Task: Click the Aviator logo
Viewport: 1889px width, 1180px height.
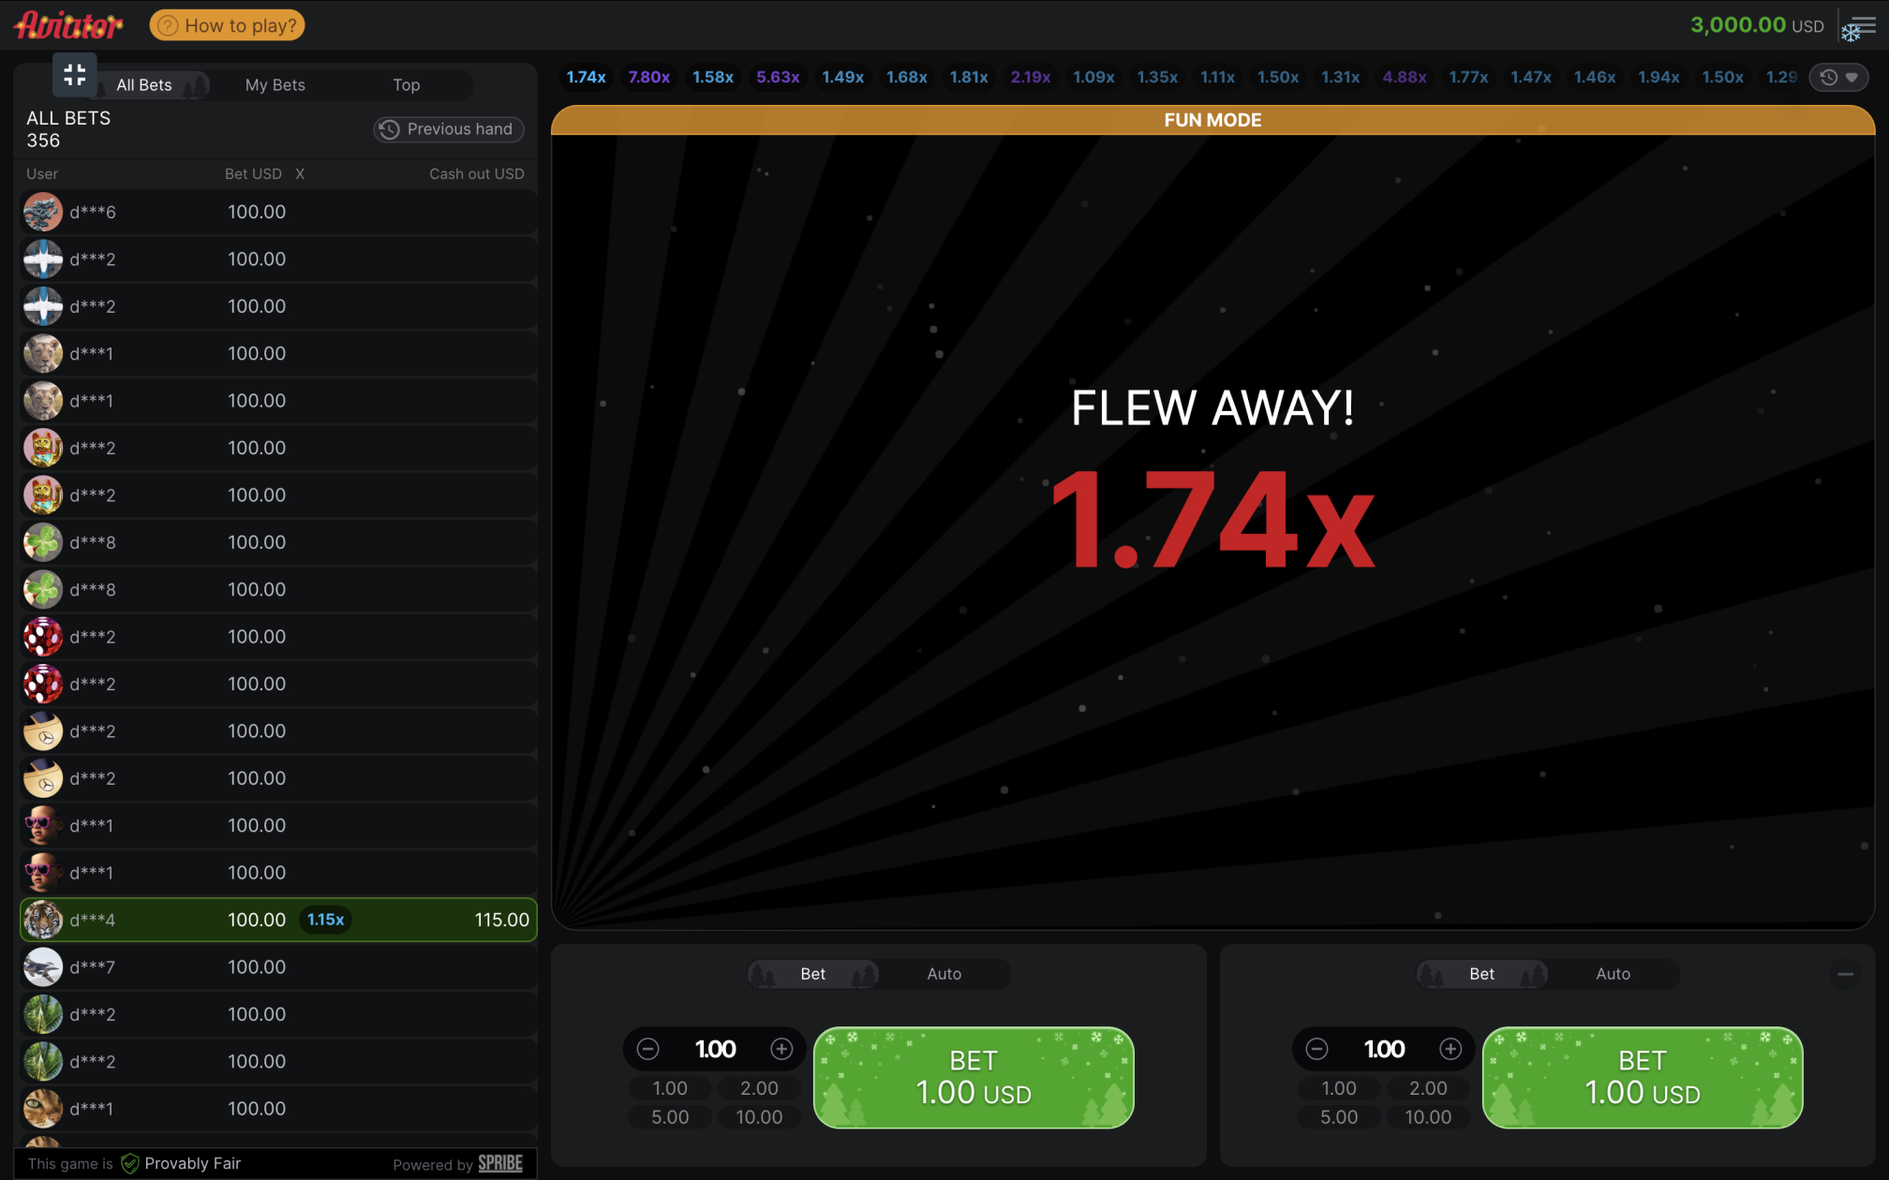Action: pos(68,25)
